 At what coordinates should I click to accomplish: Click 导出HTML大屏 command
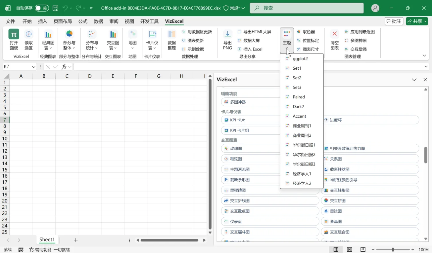[x=255, y=32]
